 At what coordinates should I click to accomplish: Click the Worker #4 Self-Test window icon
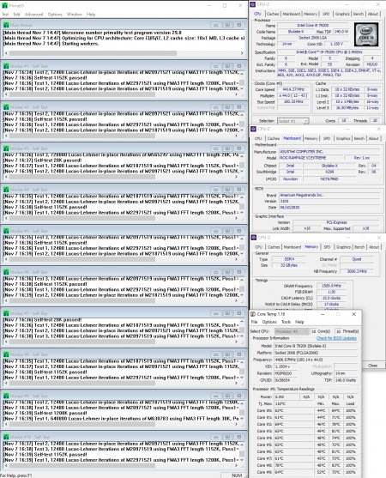click(6, 190)
